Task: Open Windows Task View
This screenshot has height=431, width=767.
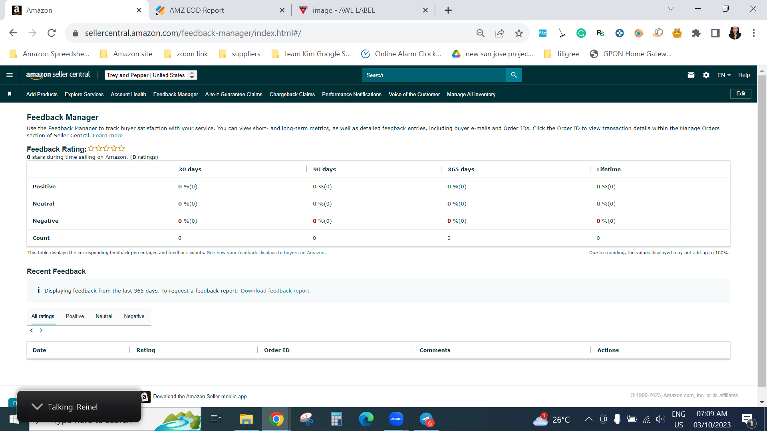Action: tap(216, 419)
